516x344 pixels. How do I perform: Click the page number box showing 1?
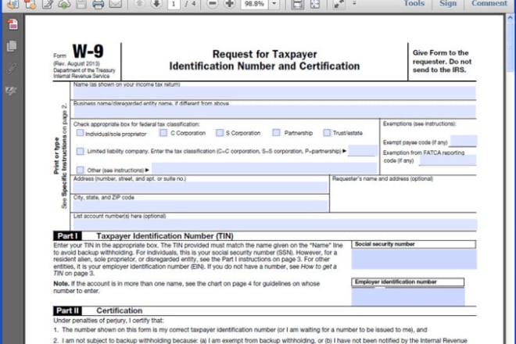[174, 4]
